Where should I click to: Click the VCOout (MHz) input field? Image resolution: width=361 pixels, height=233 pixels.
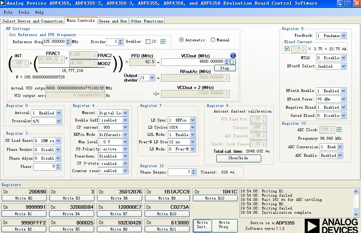point(193,62)
